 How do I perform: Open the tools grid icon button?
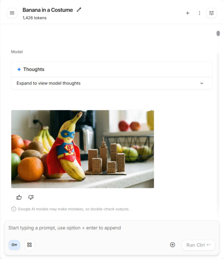[x=30, y=245]
